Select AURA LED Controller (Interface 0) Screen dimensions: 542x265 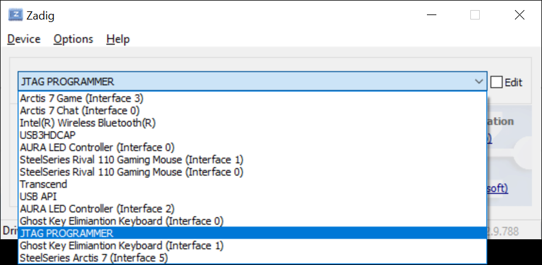pyautogui.click(x=97, y=147)
